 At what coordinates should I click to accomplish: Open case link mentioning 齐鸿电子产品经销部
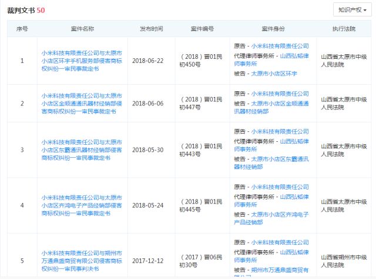point(82,205)
